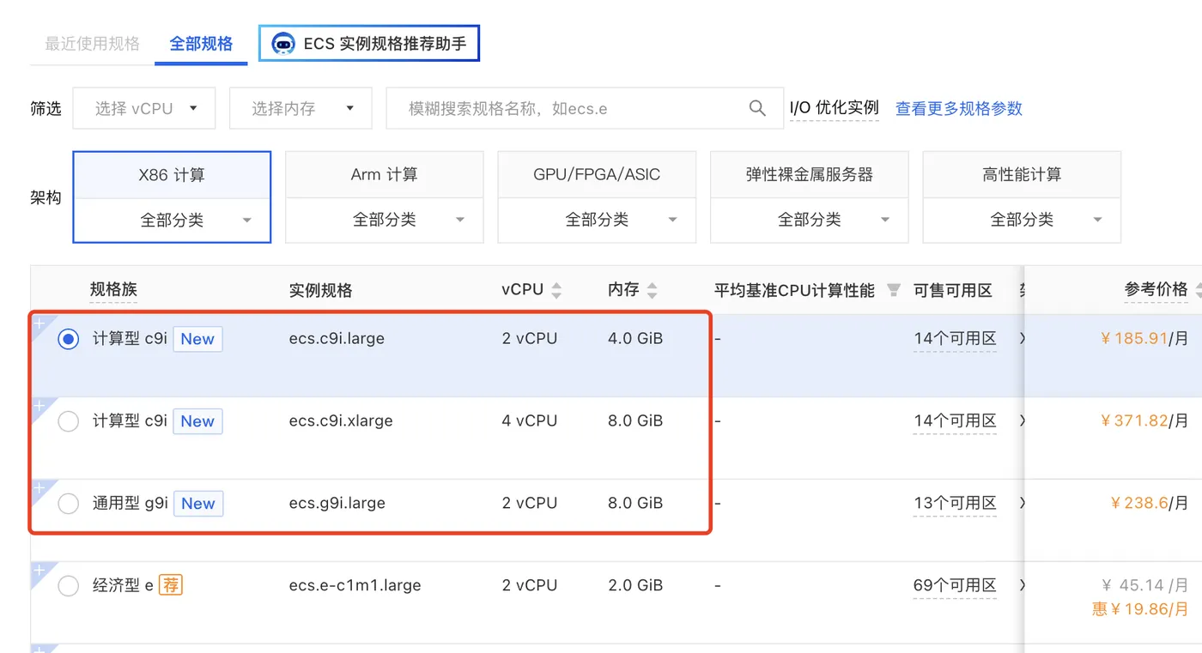Open the 平均基准CPU计算性能 filter funnel icon
The height and width of the screenshot is (653, 1202).
893,290
